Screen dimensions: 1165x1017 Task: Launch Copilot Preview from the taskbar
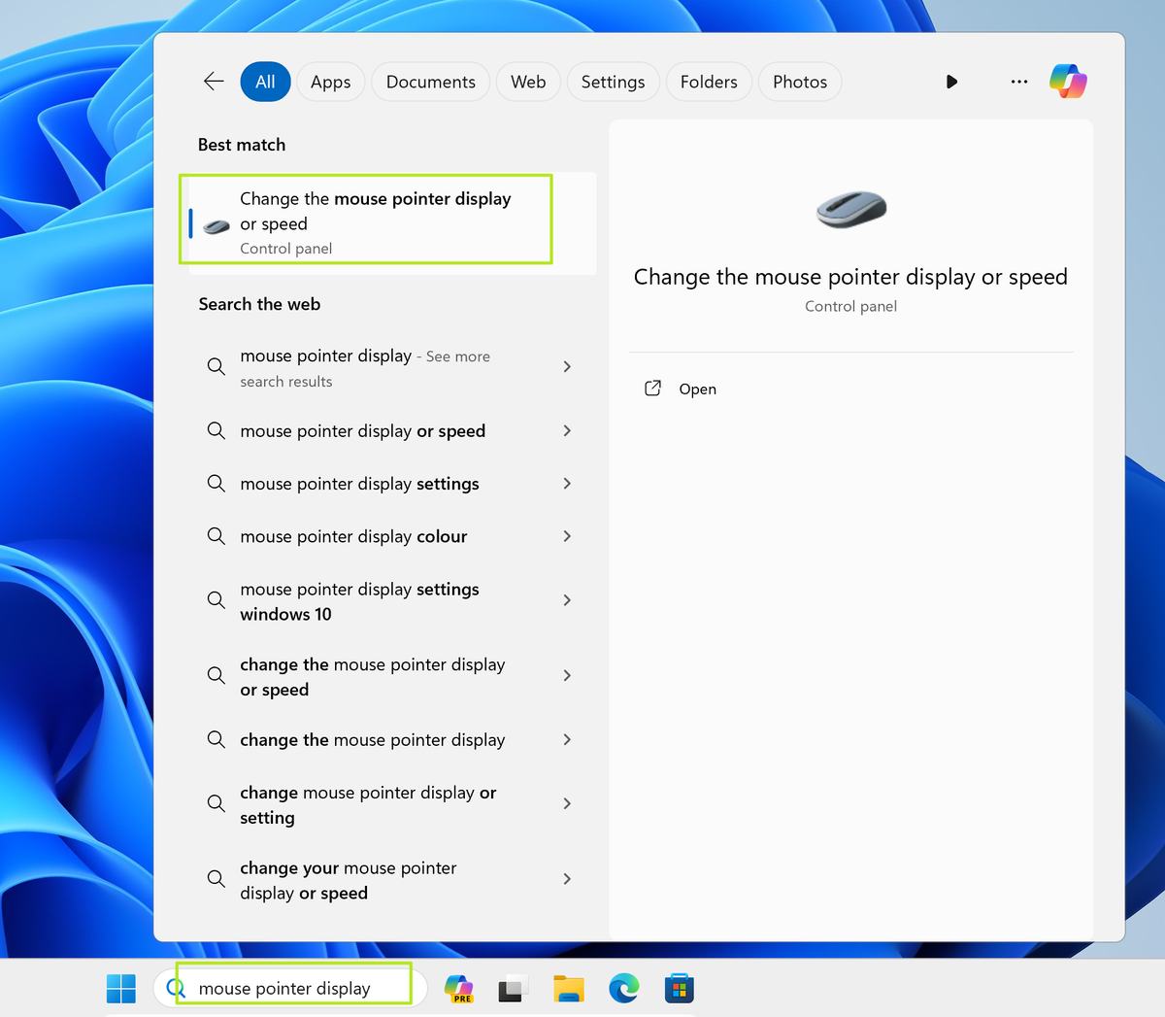tap(458, 987)
